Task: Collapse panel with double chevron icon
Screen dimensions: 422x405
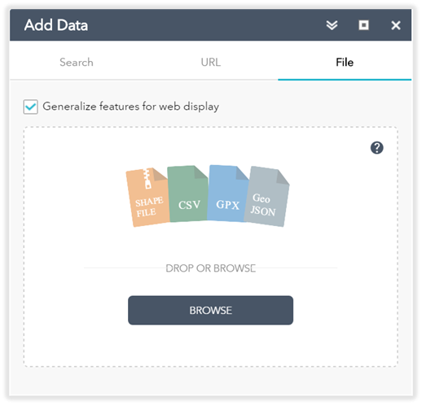Action: coord(332,25)
